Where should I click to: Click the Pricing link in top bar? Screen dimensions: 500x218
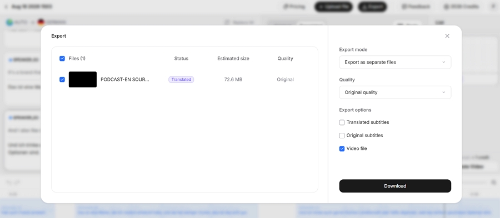[294, 7]
